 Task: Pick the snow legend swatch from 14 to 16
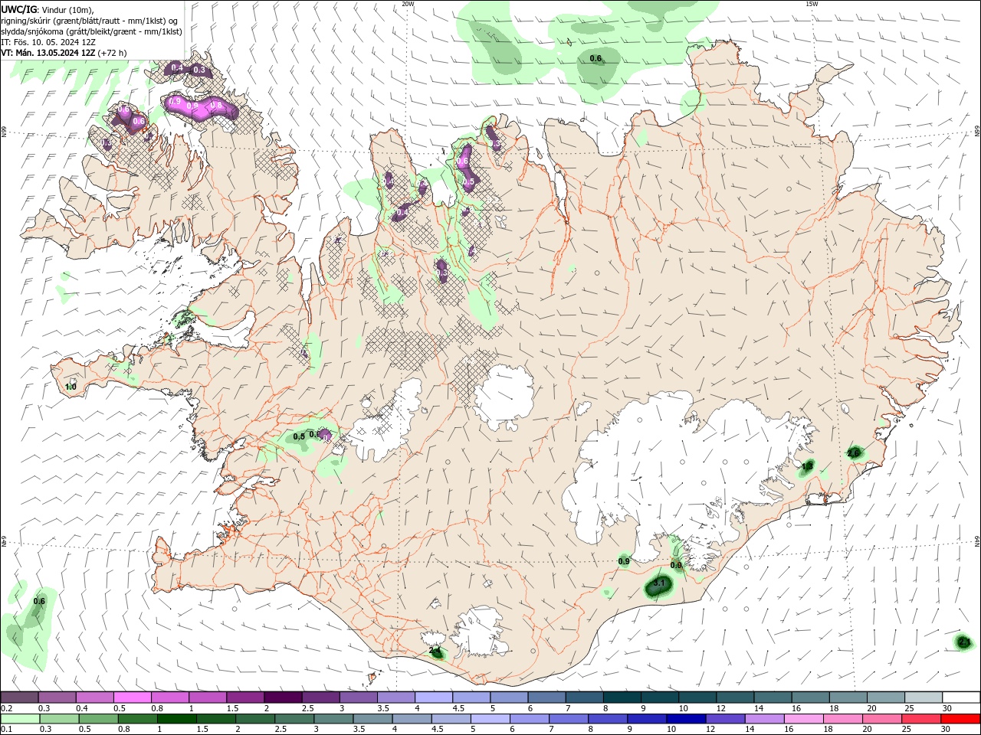pos(772,697)
